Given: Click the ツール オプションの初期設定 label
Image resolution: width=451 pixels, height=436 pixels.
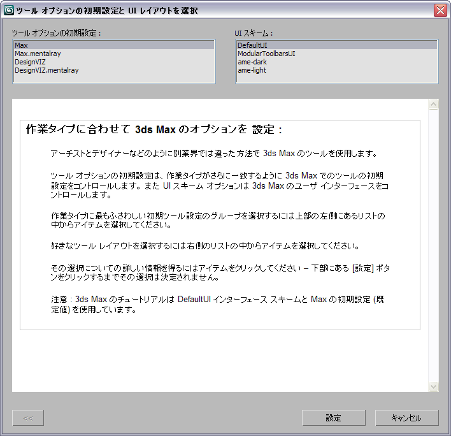Looking at the screenshot, I should coord(56,33).
